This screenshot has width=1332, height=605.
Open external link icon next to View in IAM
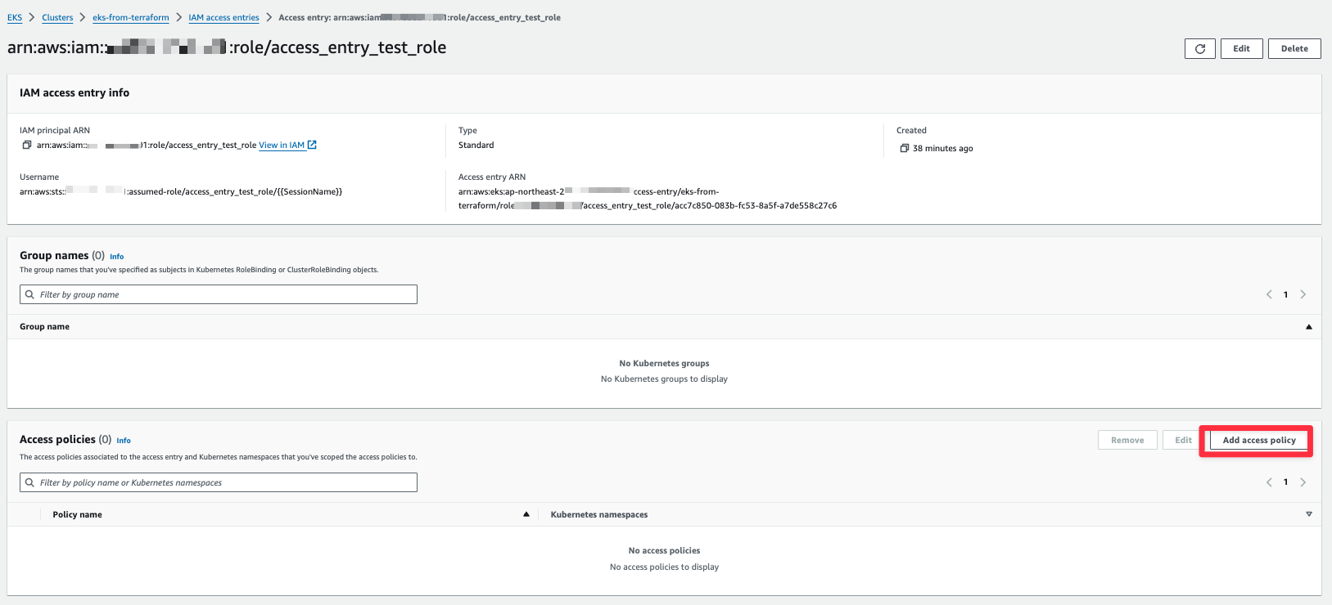tap(312, 145)
